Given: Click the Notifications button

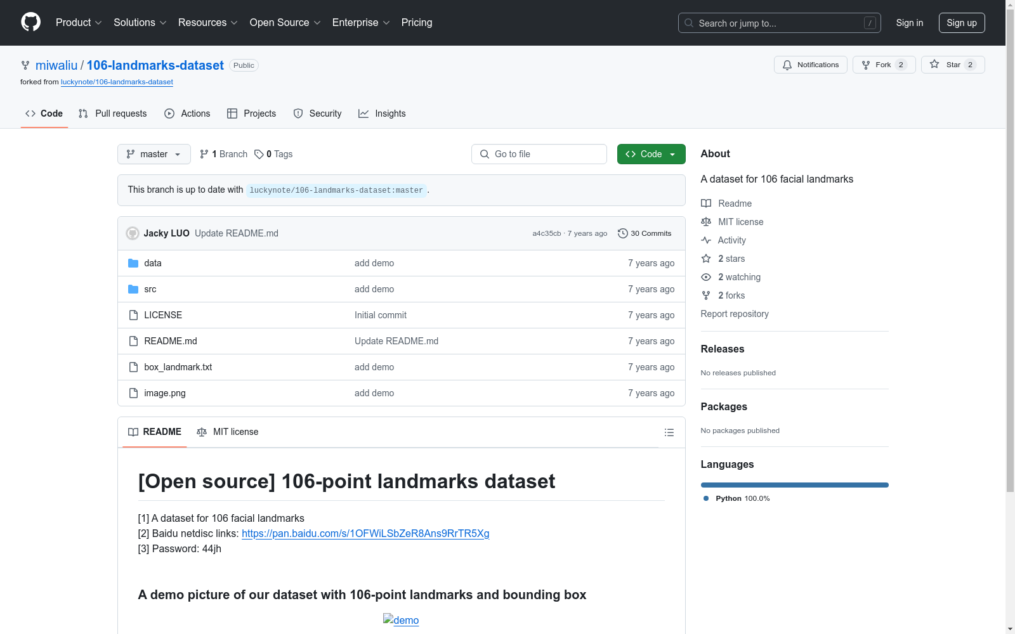Looking at the screenshot, I should (x=811, y=65).
